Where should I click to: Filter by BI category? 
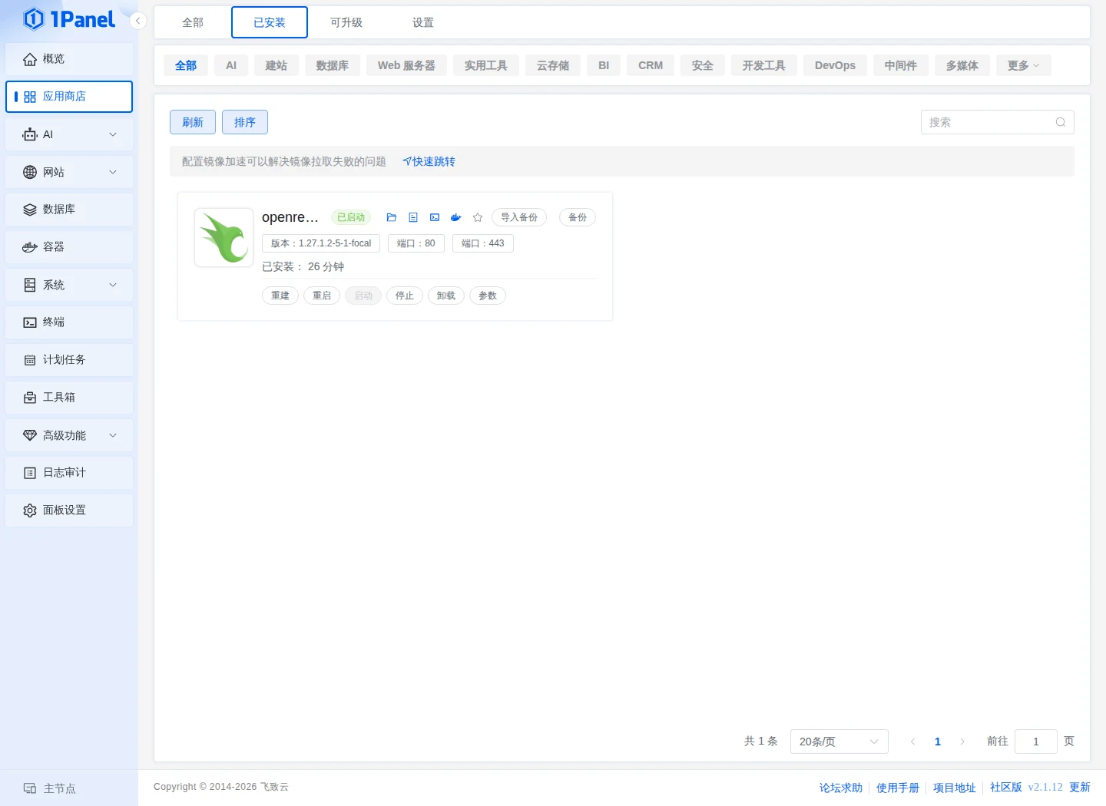[x=604, y=65]
